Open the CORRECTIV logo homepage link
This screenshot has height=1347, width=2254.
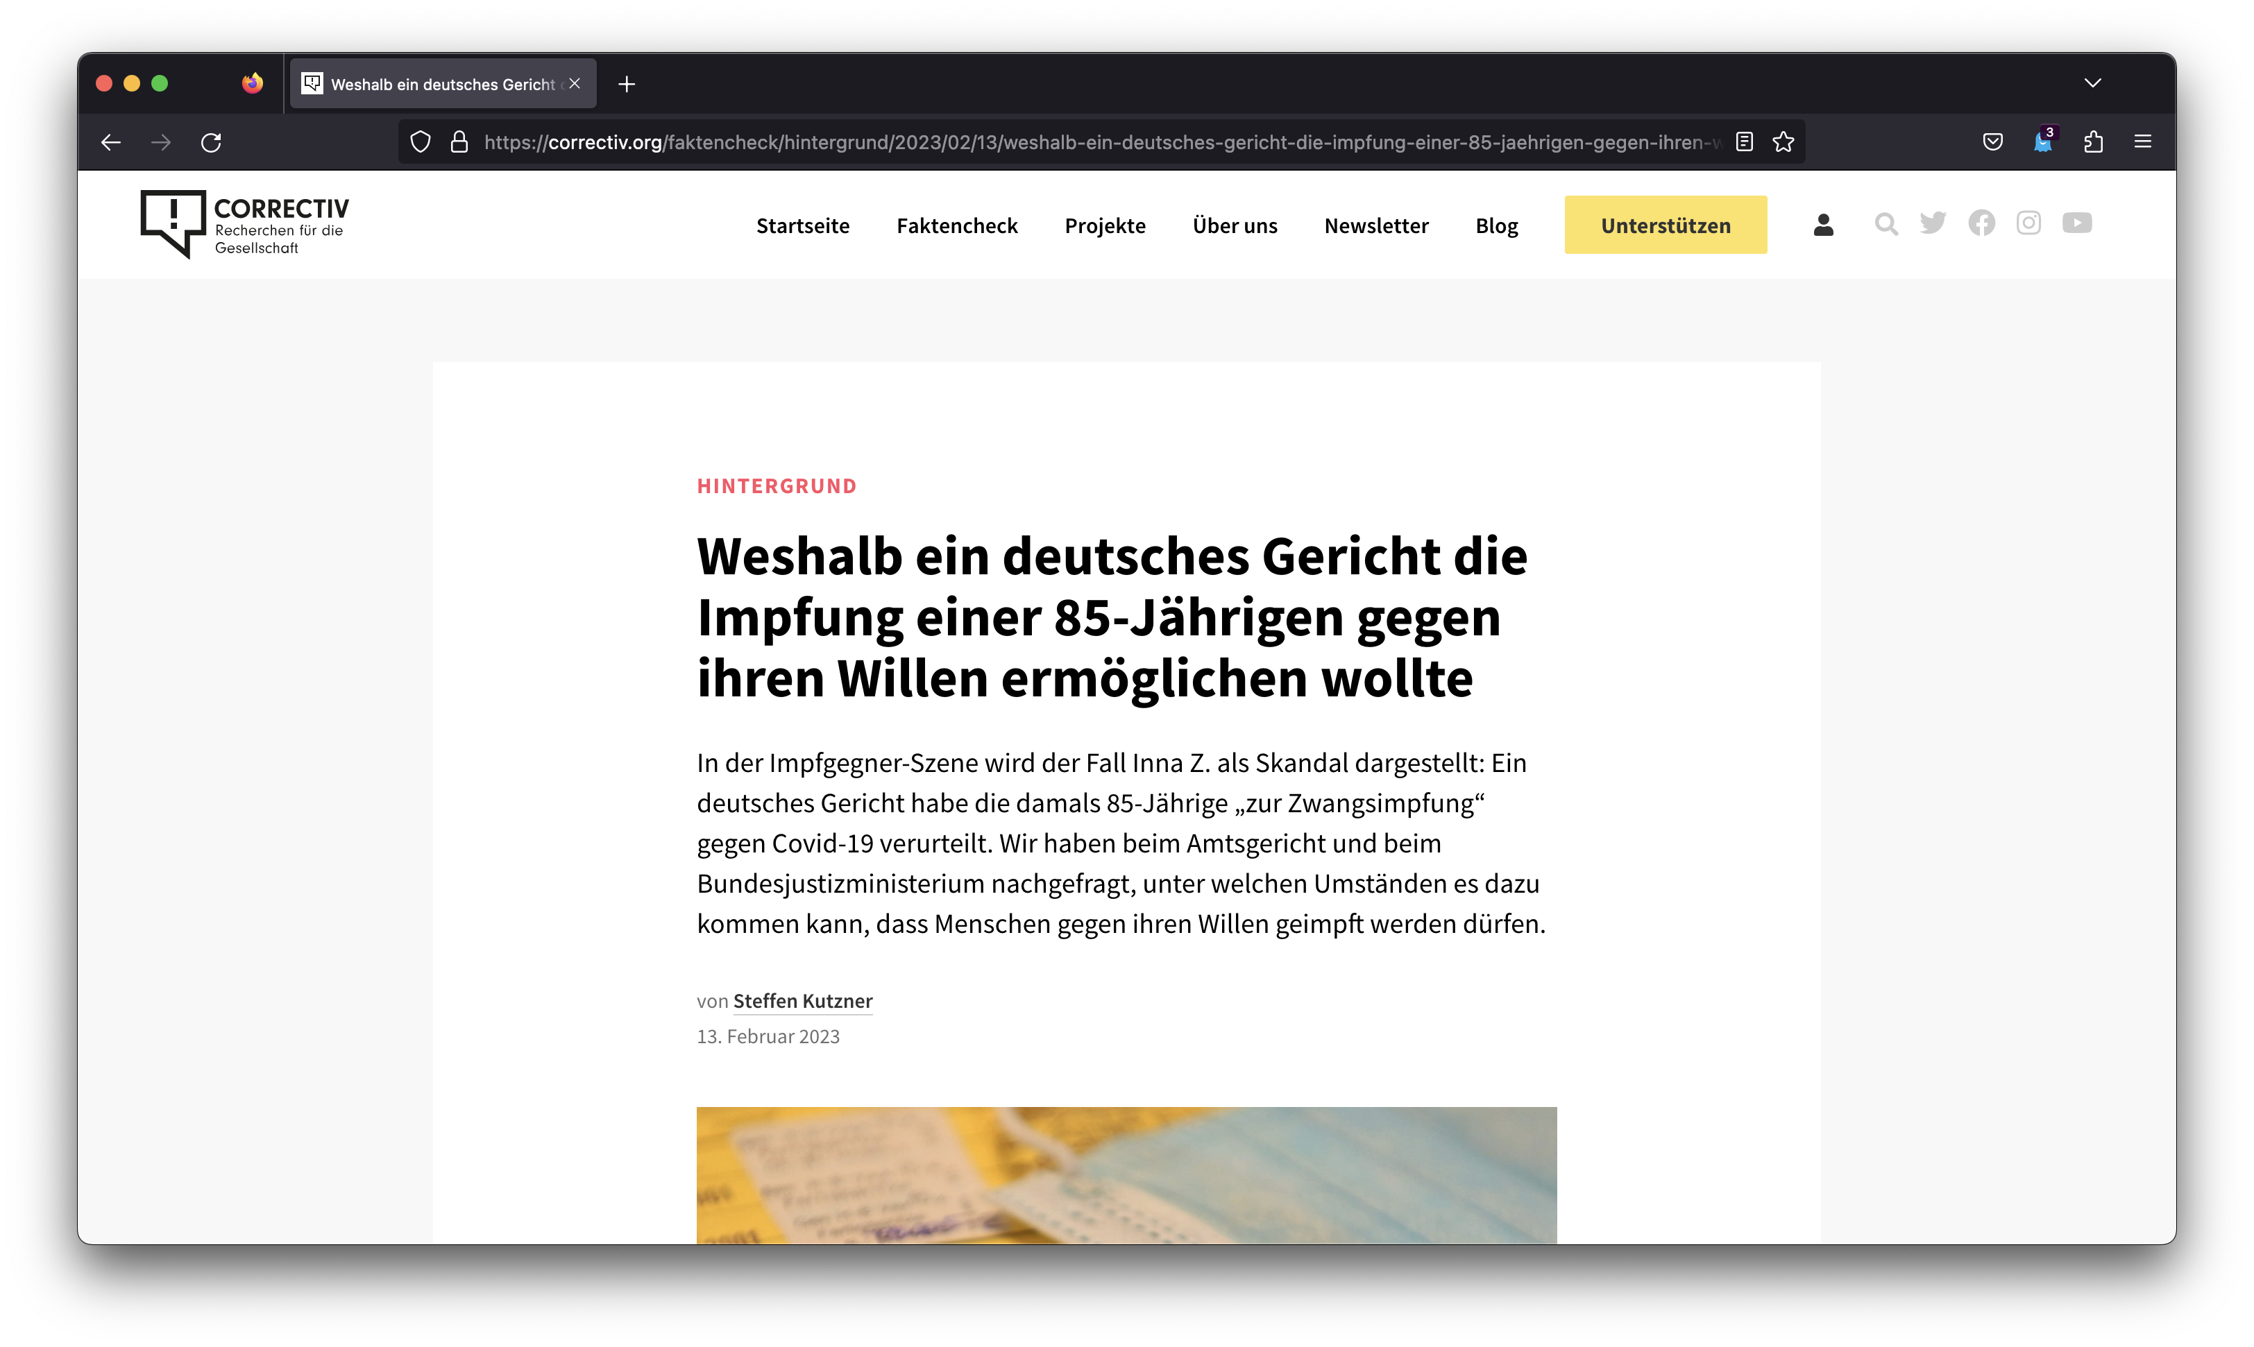245,224
